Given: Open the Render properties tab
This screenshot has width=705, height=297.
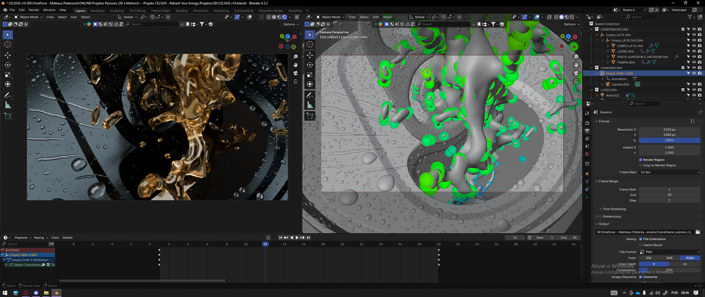Looking at the screenshot, I should (x=587, y=123).
